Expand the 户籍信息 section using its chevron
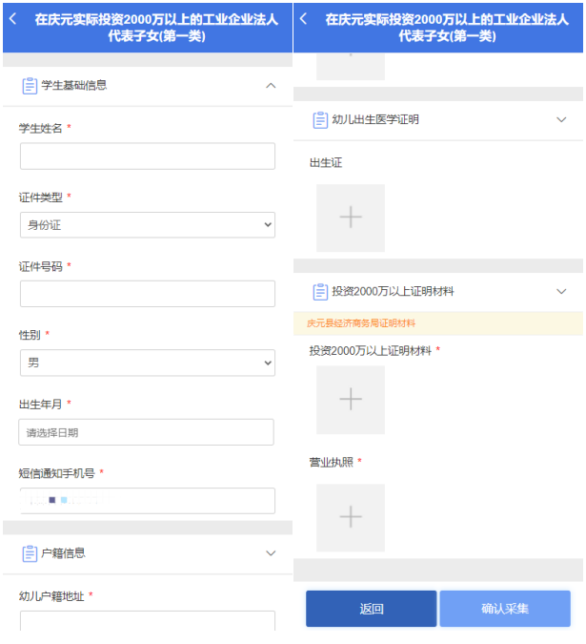Screen dimensions: 586x644 point(271,553)
